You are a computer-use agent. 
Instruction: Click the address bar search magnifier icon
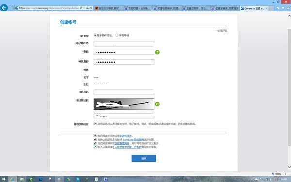click(x=81, y=8)
